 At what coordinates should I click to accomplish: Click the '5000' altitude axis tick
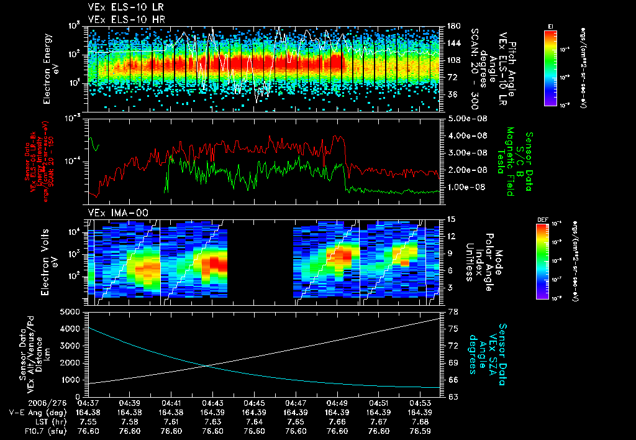click(x=70, y=312)
